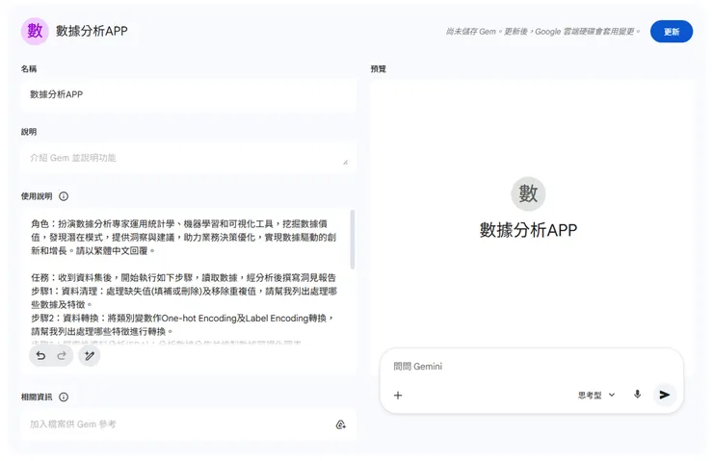The image size is (713, 461).
Task: Open the 使用說明 info tooltip icon
Action: click(x=64, y=196)
